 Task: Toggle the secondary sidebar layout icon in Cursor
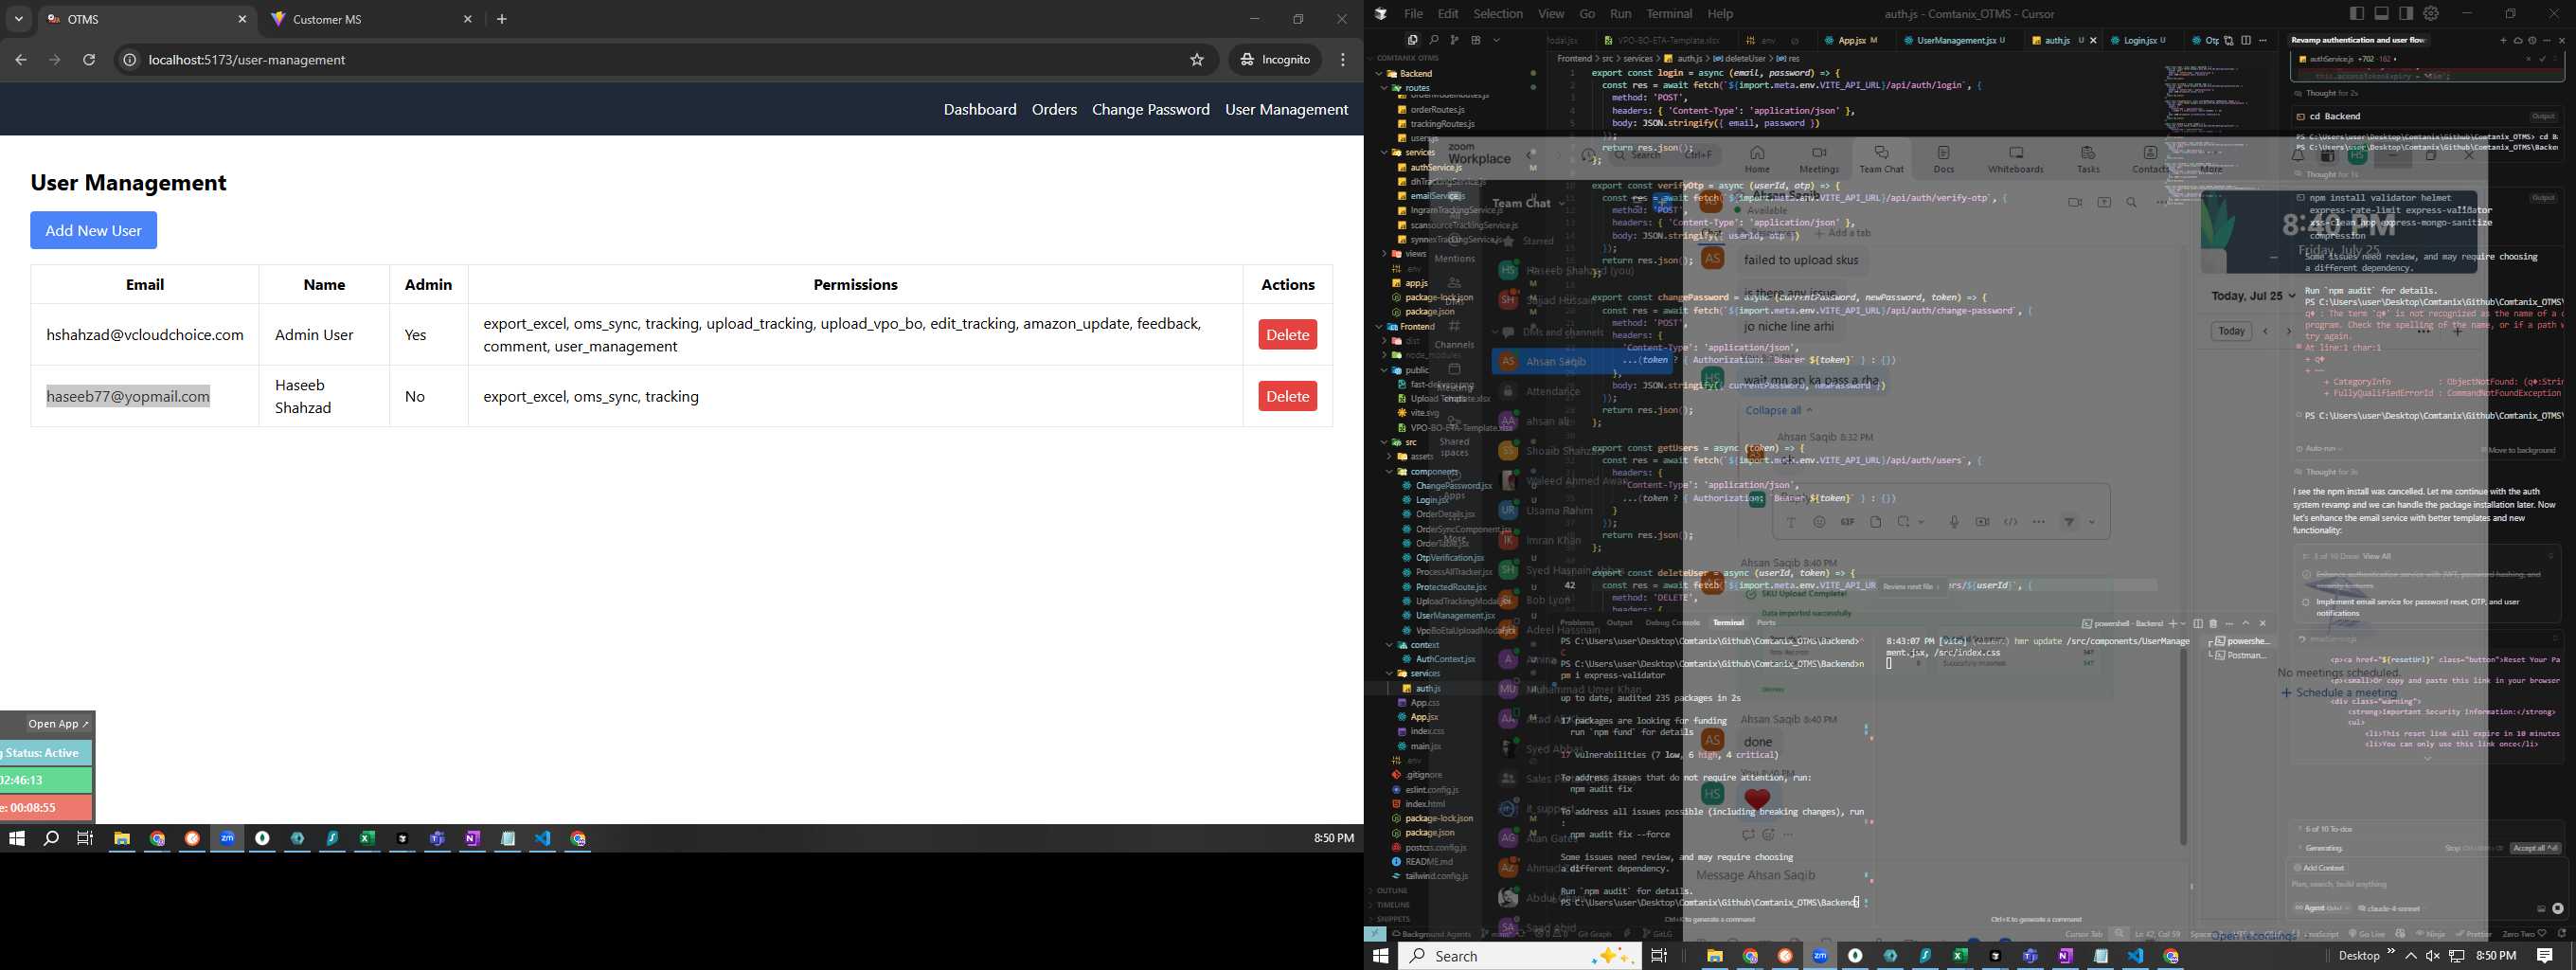point(2405,14)
